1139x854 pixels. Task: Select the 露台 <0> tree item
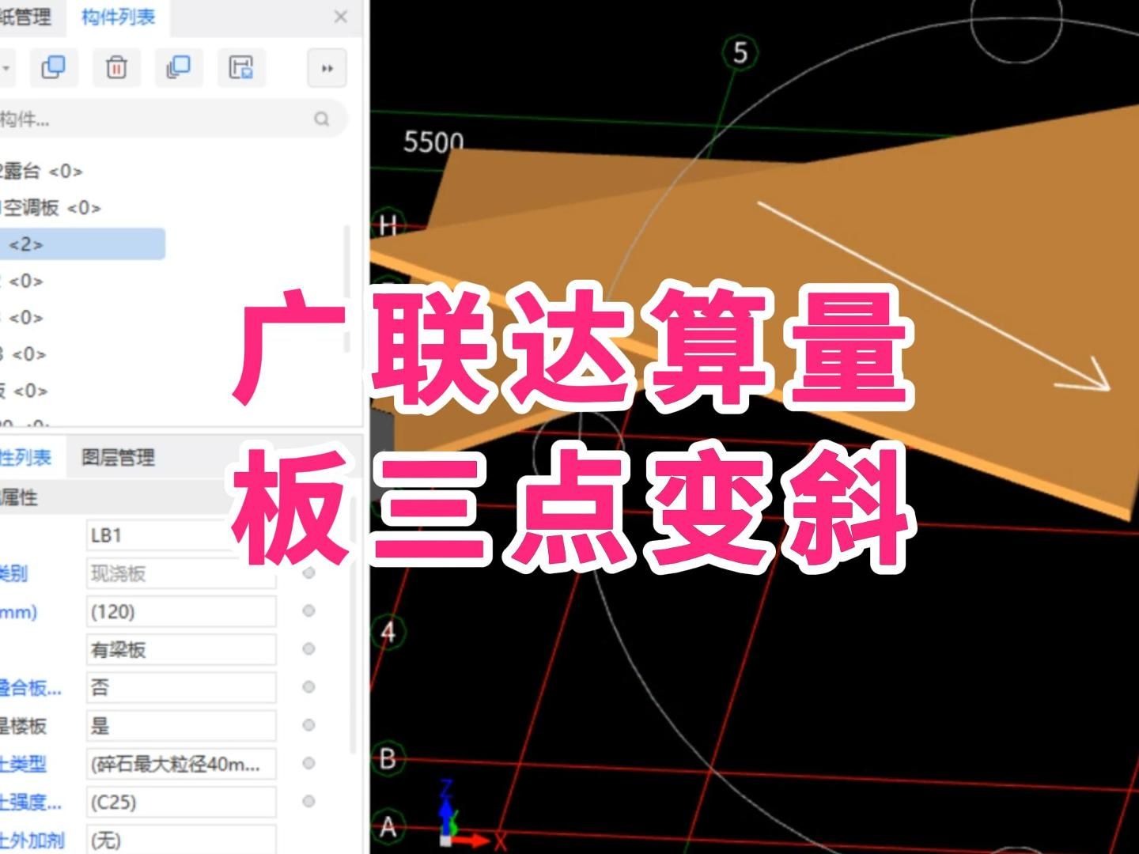tap(41, 171)
